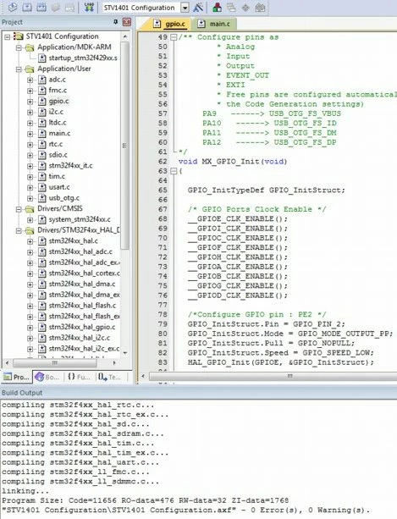Click the Stop build toolbar icon
This screenshot has width=397, height=519.
coord(69,8)
